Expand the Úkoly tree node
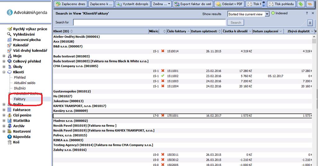318x166 pixels. click(x=4, y=67)
